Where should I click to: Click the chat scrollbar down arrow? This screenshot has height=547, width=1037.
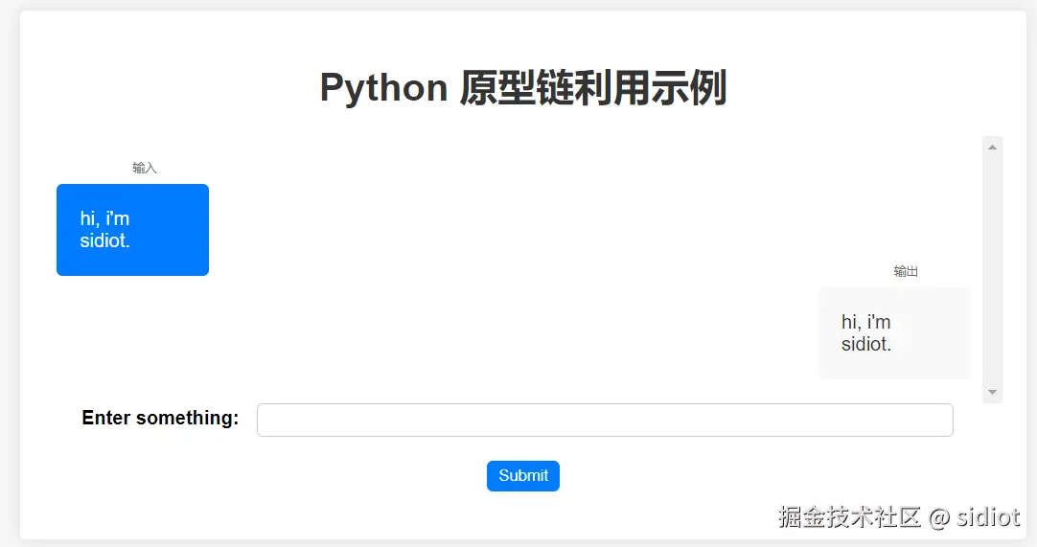(x=992, y=393)
